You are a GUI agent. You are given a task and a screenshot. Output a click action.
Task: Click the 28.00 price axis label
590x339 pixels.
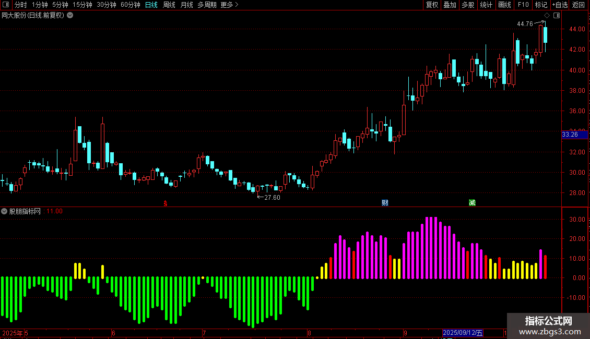pos(577,193)
